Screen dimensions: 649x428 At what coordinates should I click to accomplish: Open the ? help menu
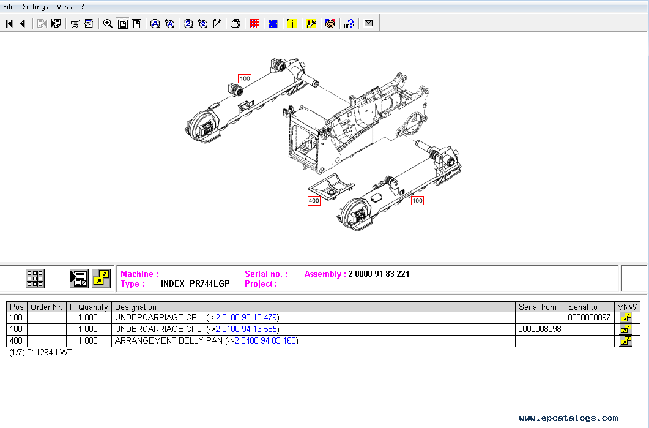click(x=83, y=7)
